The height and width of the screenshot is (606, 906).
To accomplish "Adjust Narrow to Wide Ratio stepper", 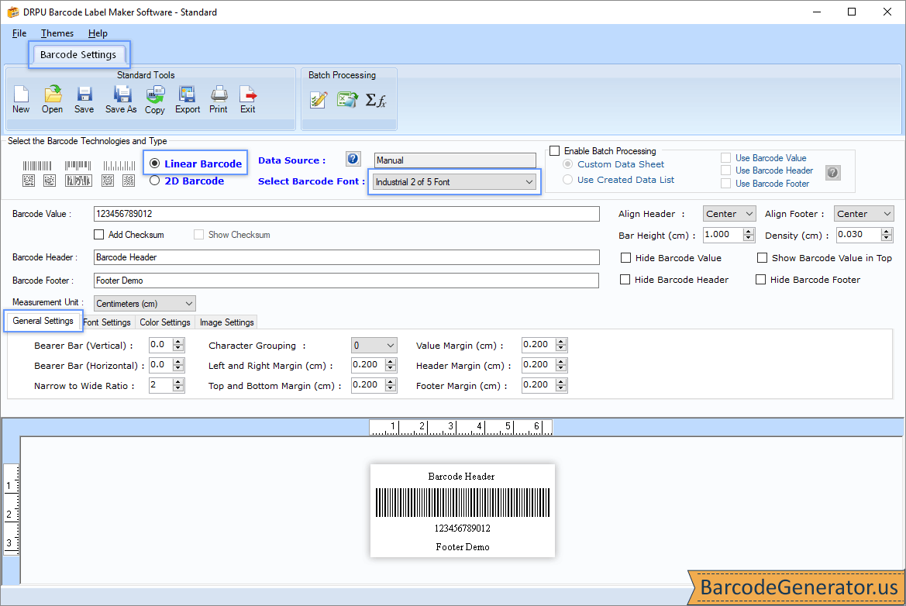I will [x=178, y=385].
